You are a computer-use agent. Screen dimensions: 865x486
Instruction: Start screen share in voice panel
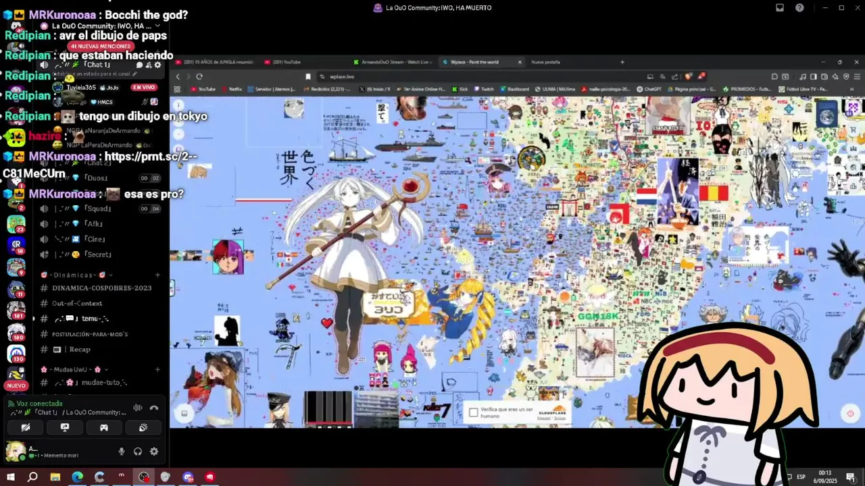(65, 427)
